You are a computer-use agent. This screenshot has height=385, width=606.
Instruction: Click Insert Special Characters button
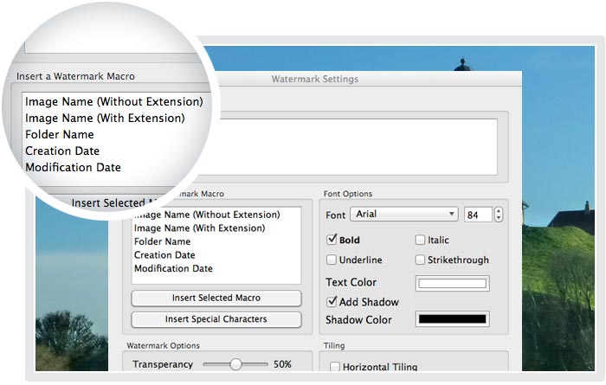[x=216, y=319]
